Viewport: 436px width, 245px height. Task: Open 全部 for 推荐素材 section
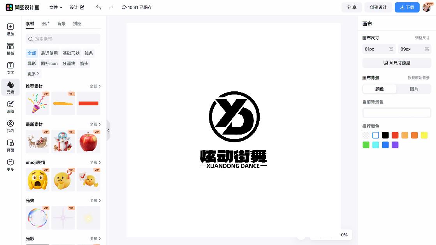[95, 86]
